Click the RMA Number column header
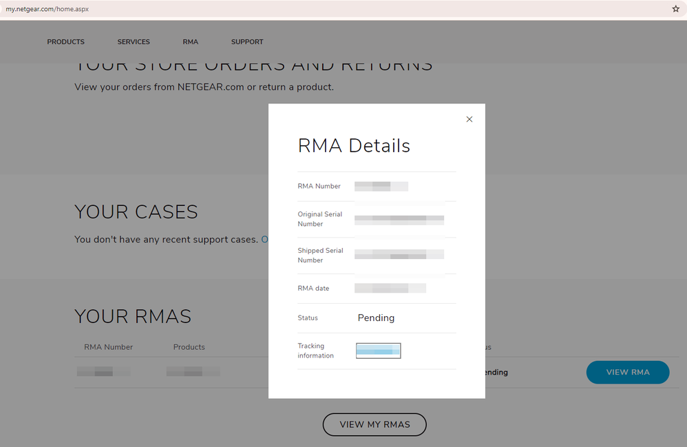 pyautogui.click(x=108, y=346)
